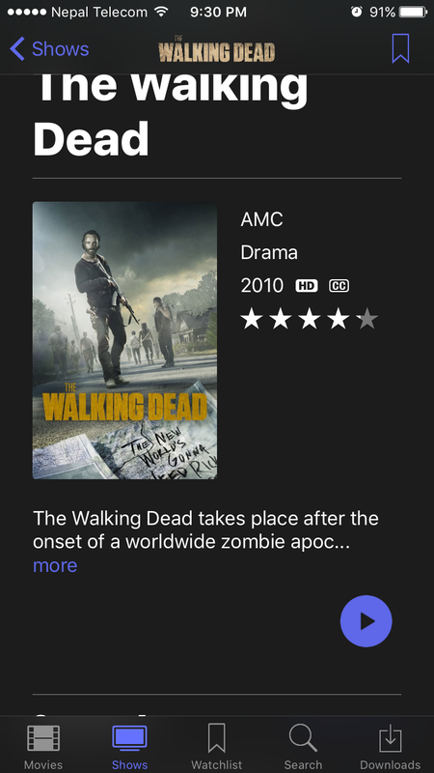Tap the Drama genre label

point(269,253)
